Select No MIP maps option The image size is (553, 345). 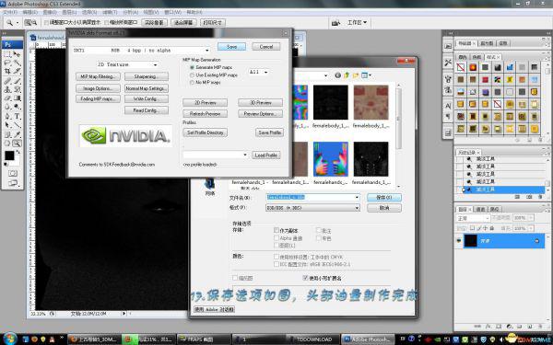(193, 83)
